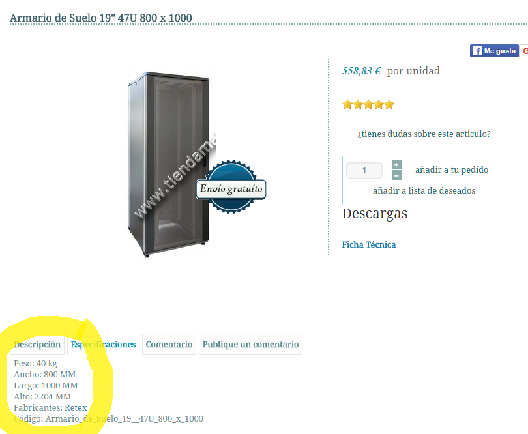Switch to the Especificaciones tab

[x=103, y=345]
